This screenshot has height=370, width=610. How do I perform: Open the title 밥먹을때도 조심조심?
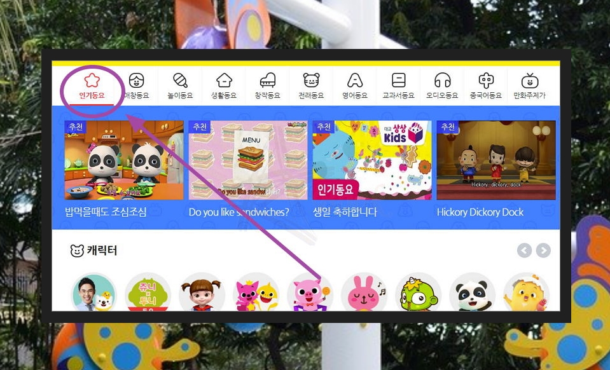[106, 212]
